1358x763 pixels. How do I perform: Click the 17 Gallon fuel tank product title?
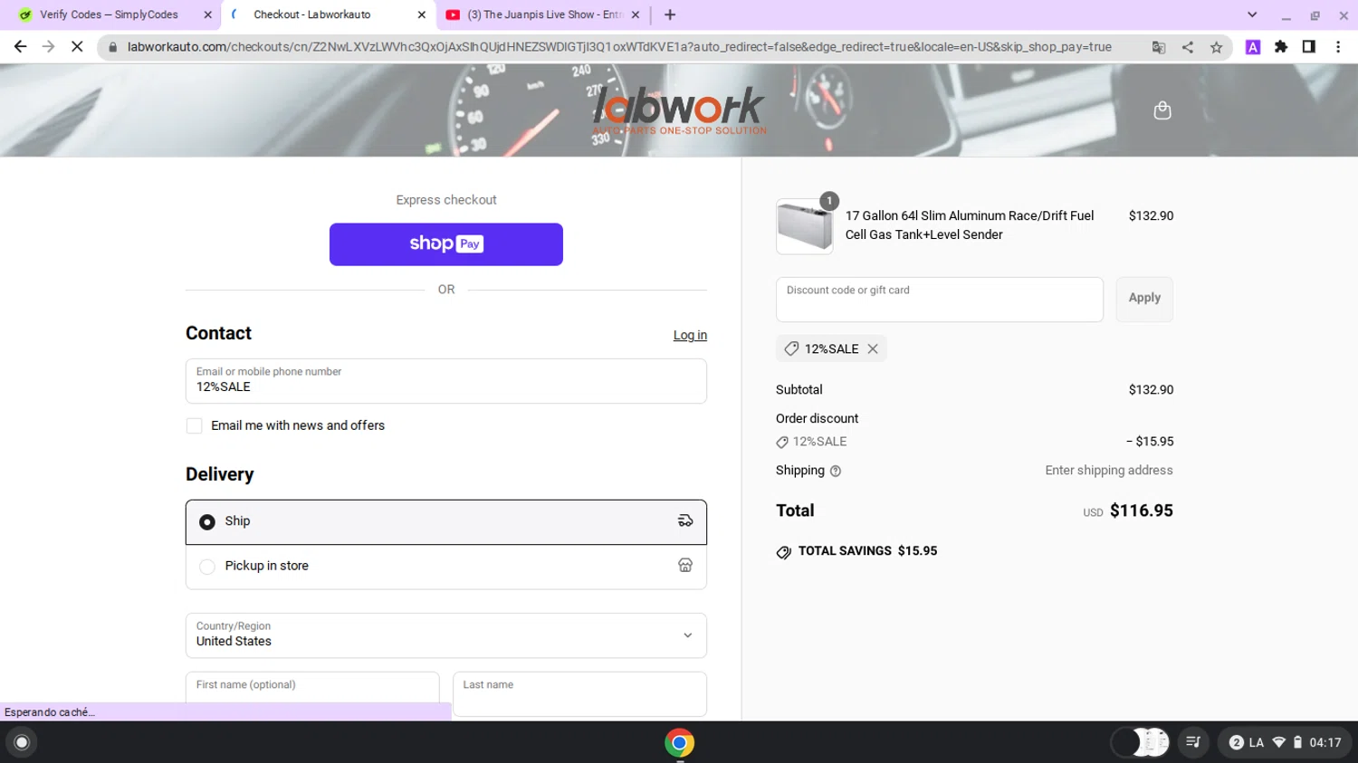[x=970, y=225]
